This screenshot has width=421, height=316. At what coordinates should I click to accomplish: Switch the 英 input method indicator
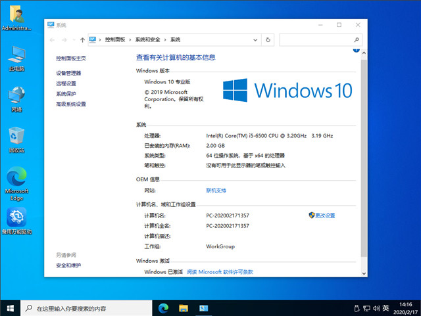tap(386, 308)
